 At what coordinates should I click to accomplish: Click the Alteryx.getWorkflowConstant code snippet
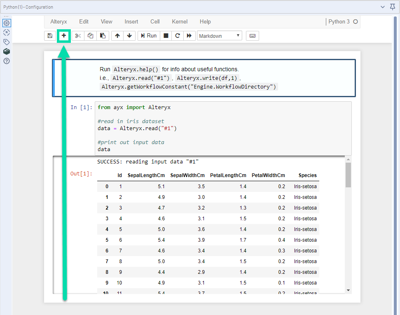189,87
